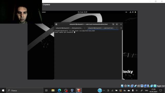Open the Windows Start menu
Screen dimensions: 165x93
[x=3, y=90]
